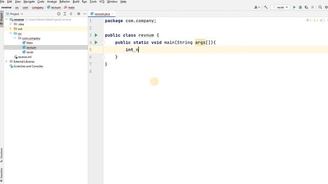Build the project with the hammer icon
The width and height of the screenshot is (328, 184).
click(x=265, y=7)
